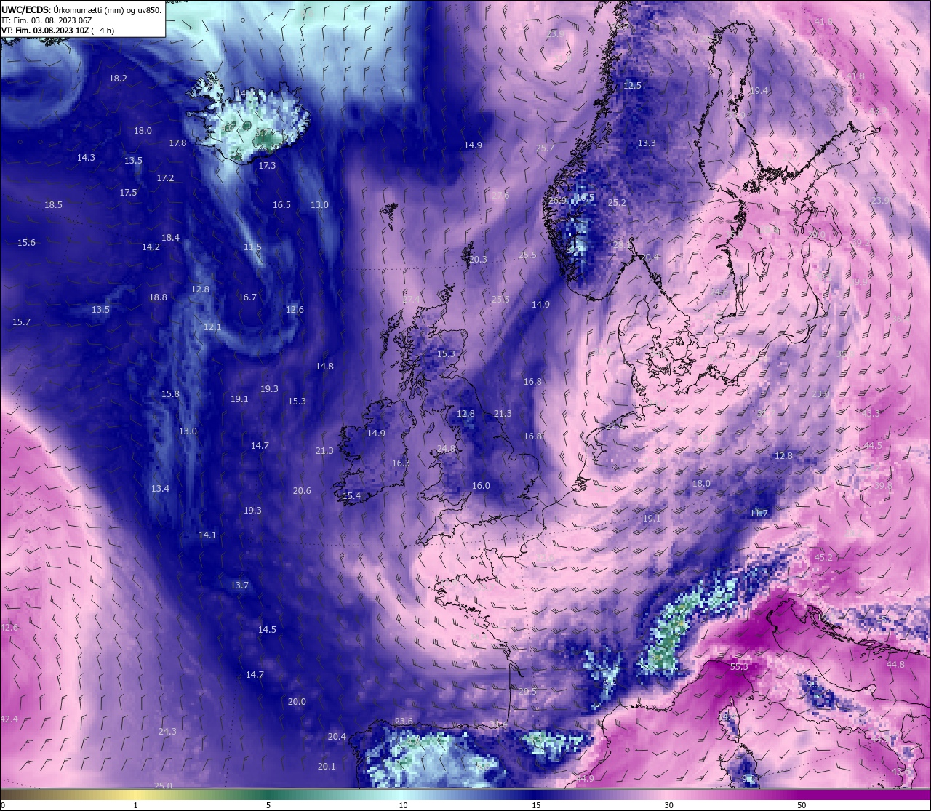The image size is (931, 811).
Task: Click the 39.8 value label
Action: pyautogui.click(x=883, y=485)
